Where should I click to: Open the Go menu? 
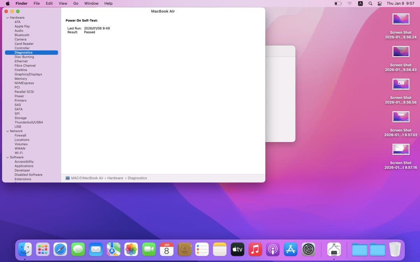pyautogui.click(x=76, y=3)
